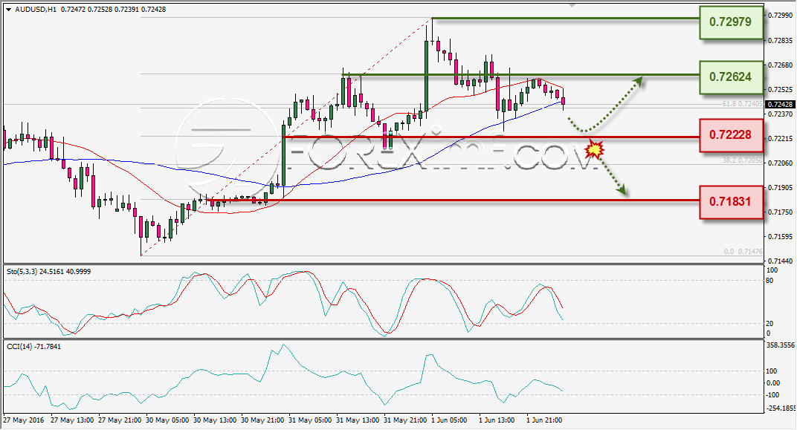This screenshot has height=430, width=797.
Task: Click the 1 Jun 05:00 time label
Action: point(449,420)
